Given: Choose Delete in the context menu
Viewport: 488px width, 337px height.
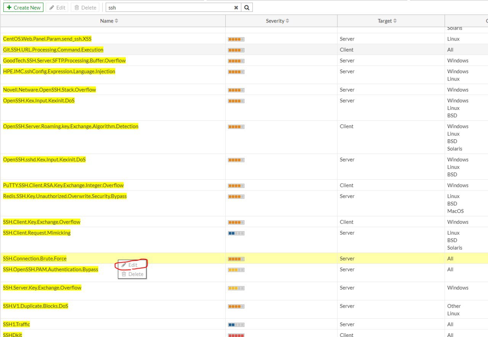Looking at the screenshot, I should click(x=132, y=274).
